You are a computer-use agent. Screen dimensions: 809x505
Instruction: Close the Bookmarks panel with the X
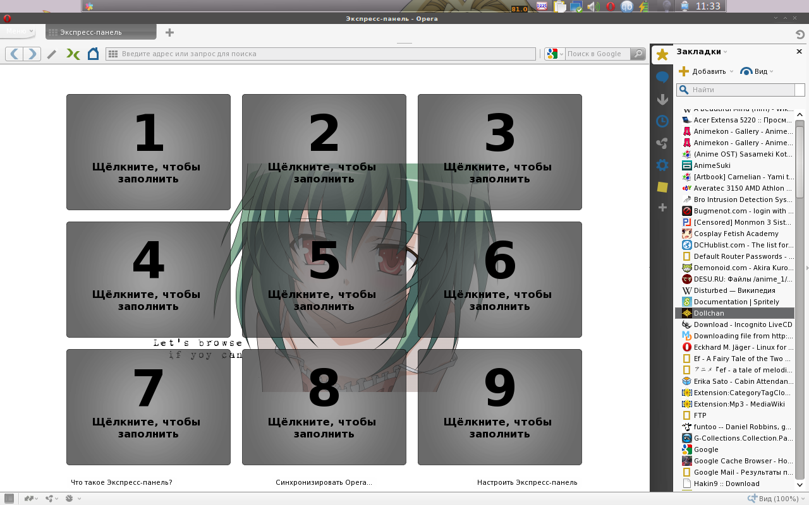tap(799, 52)
